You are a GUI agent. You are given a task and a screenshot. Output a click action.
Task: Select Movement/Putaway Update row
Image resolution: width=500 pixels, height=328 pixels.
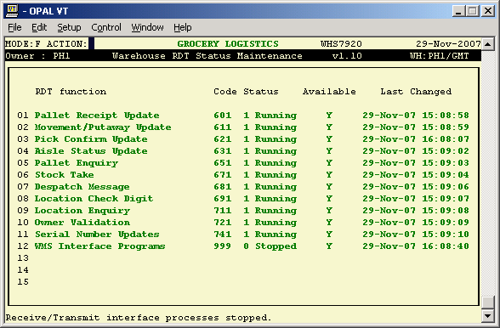243,127
